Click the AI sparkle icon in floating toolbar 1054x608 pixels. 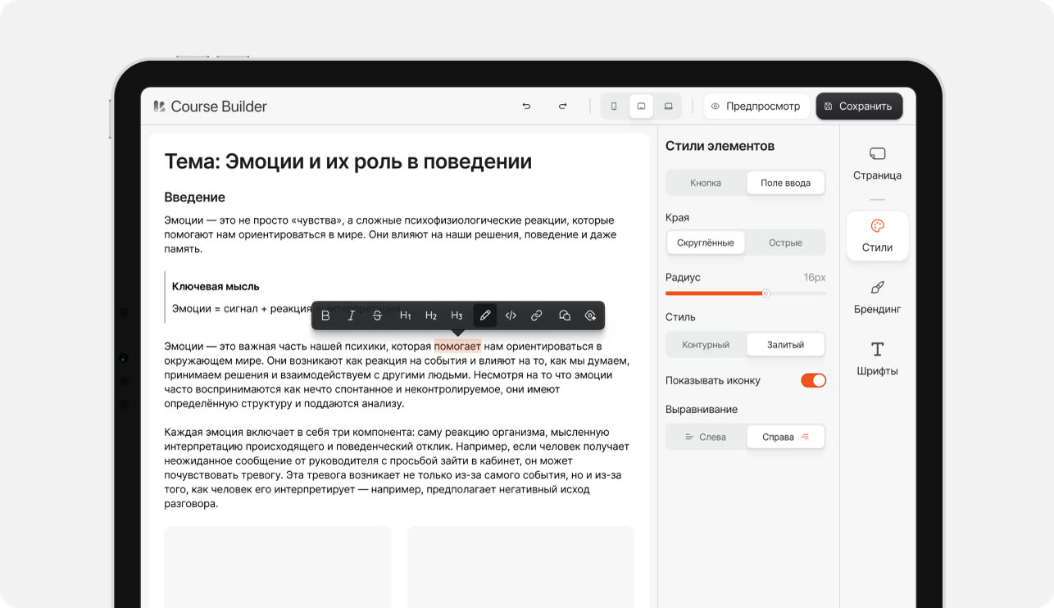tap(590, 315)
